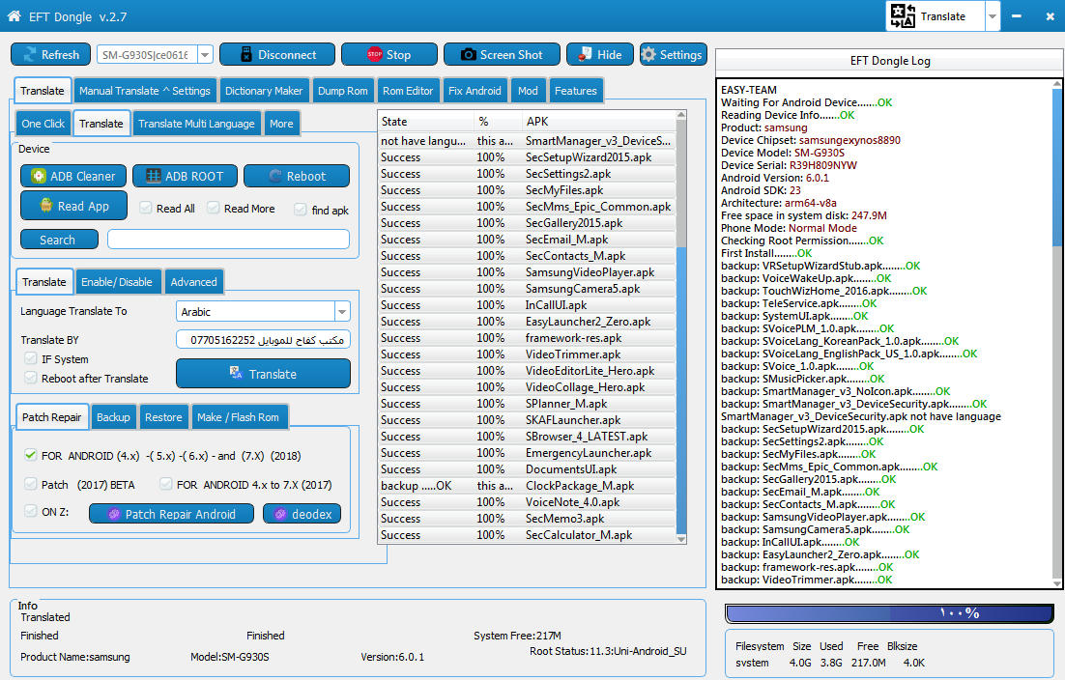The width and height of the screenshot is (1065, 680).
Task: Select the framework-res.apk row
Action: [x=527, y=337]
